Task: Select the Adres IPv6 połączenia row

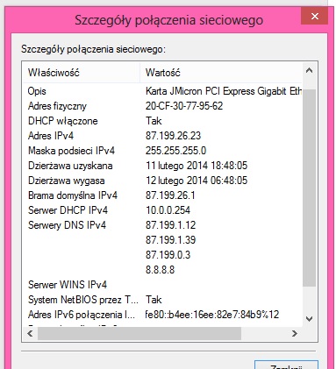Action: 162,315
